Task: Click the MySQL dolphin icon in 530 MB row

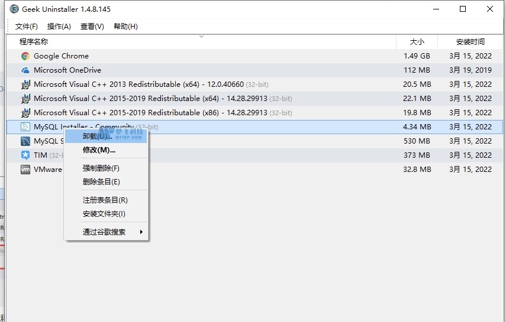Action: pos(25,141)
